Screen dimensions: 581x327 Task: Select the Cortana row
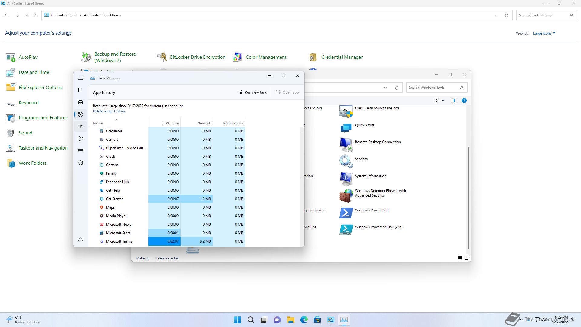[167, 165]
